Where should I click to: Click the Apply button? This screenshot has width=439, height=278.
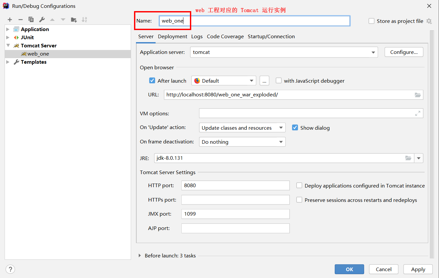418,269
